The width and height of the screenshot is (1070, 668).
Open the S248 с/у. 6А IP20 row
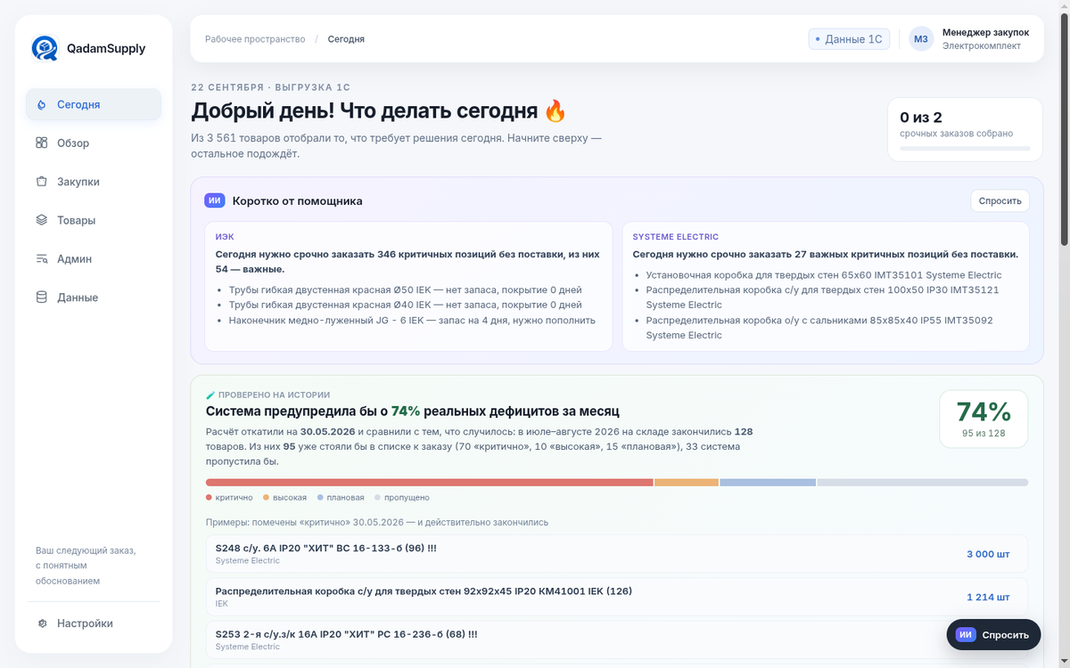tap(616, 554)
